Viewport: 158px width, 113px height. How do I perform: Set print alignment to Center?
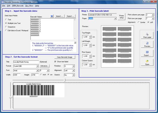click(x=139, y=22)
